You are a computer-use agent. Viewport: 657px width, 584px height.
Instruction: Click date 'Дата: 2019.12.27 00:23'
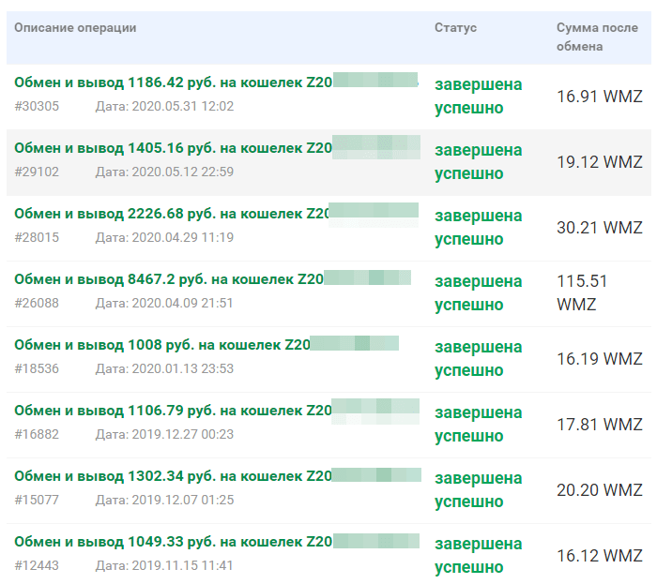coord(164,435)
